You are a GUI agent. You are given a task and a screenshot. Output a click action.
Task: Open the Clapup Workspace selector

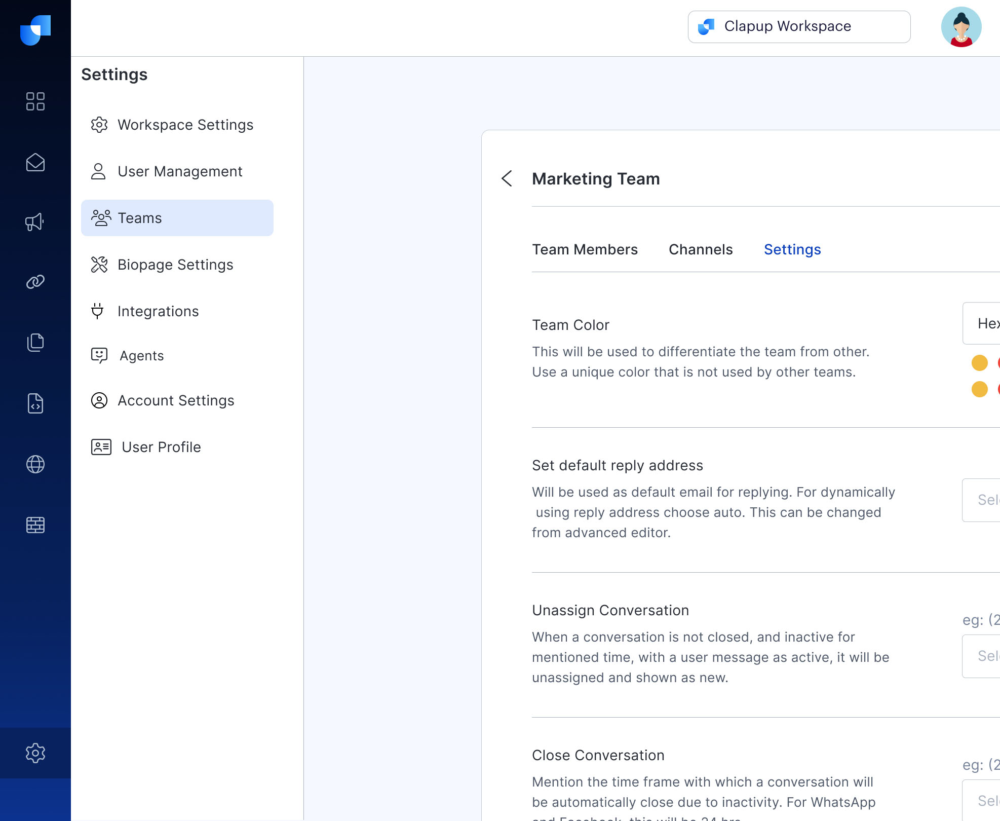pyautogui.click(x=799, y=27)
